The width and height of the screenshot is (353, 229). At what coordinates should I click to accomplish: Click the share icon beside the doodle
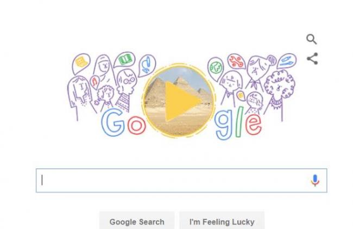pos(312,59)
